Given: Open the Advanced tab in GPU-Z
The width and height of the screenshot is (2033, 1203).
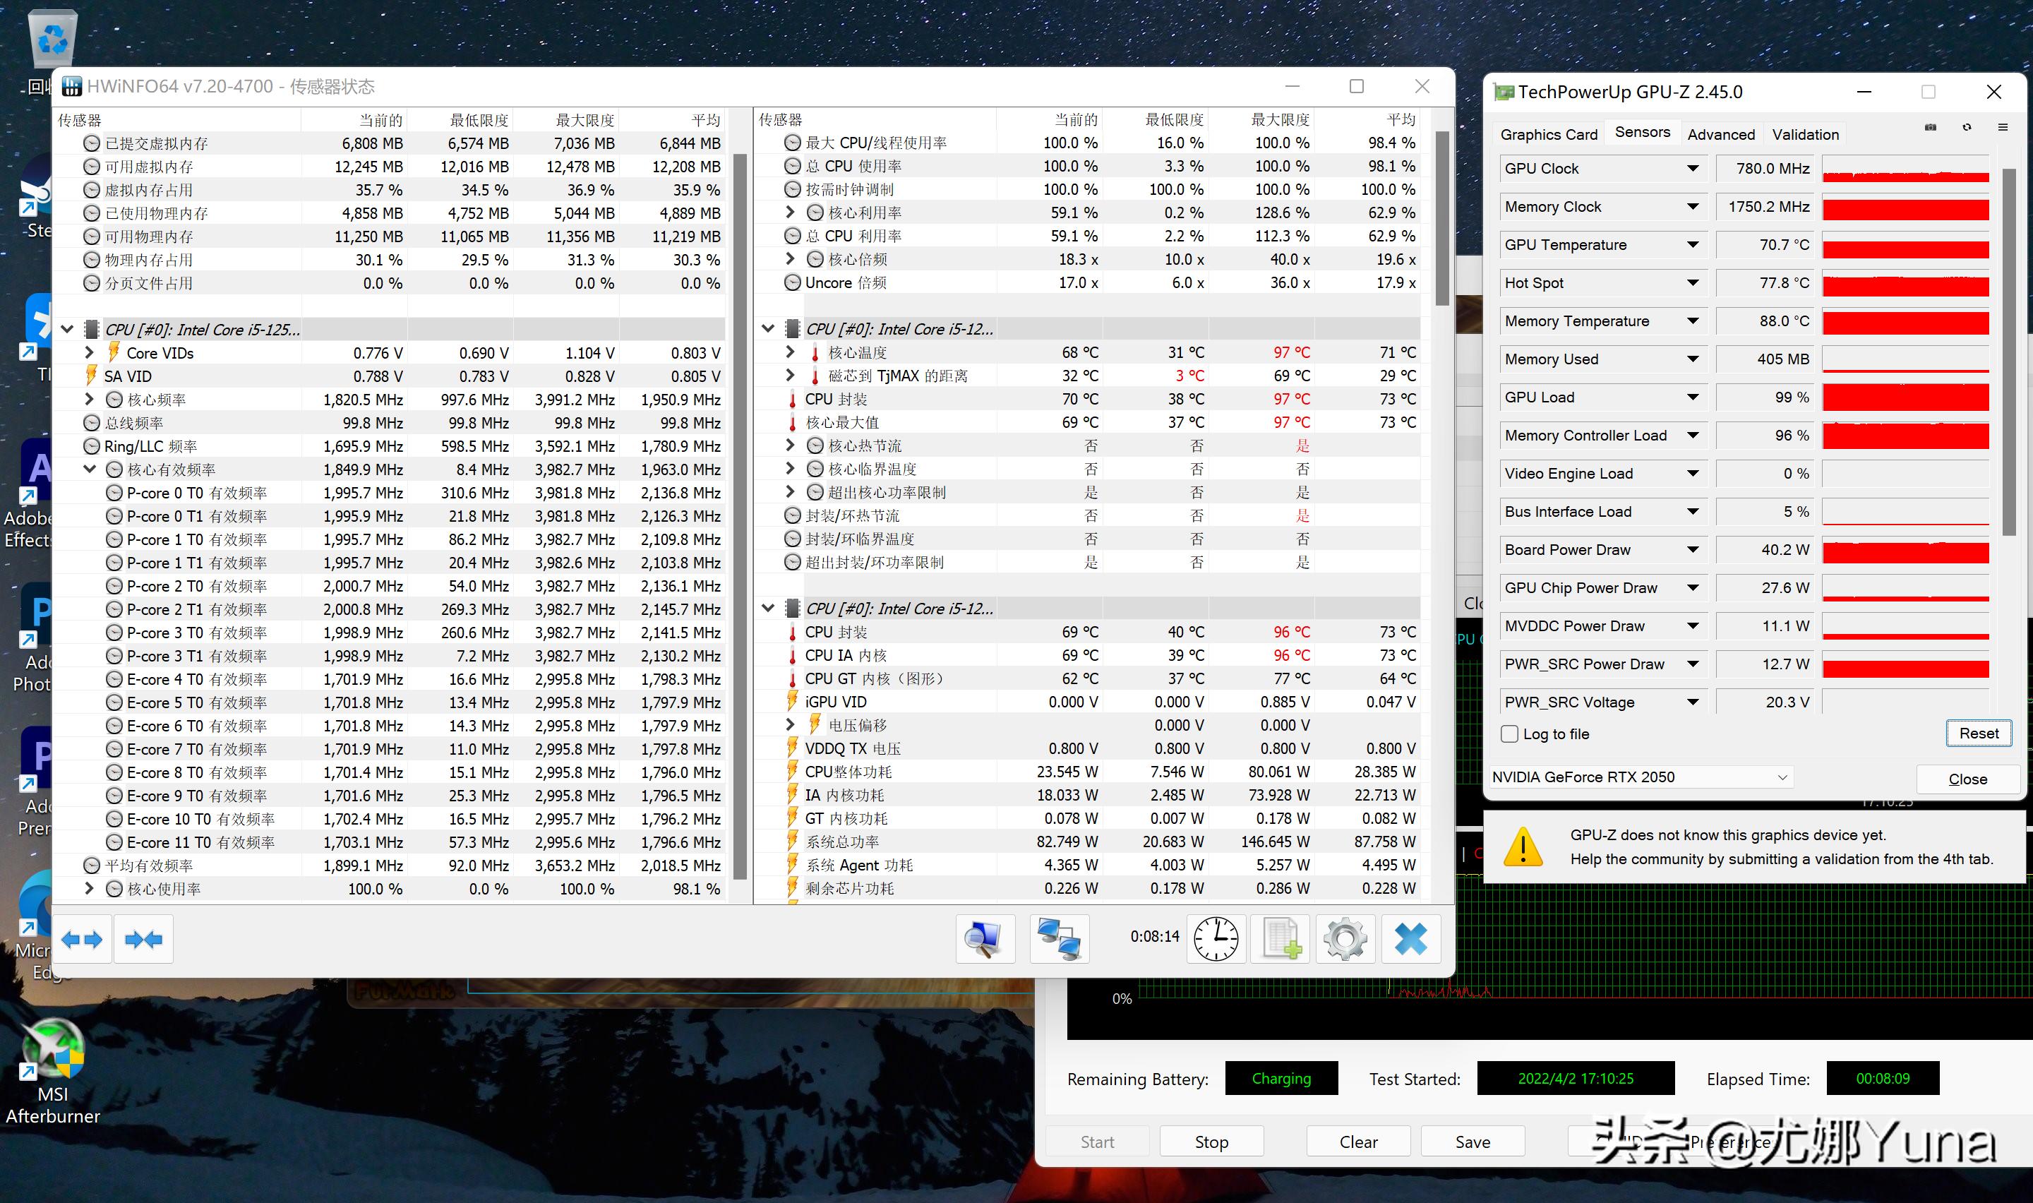Looking at the screenshot, I should click(x=1721, y=135).
